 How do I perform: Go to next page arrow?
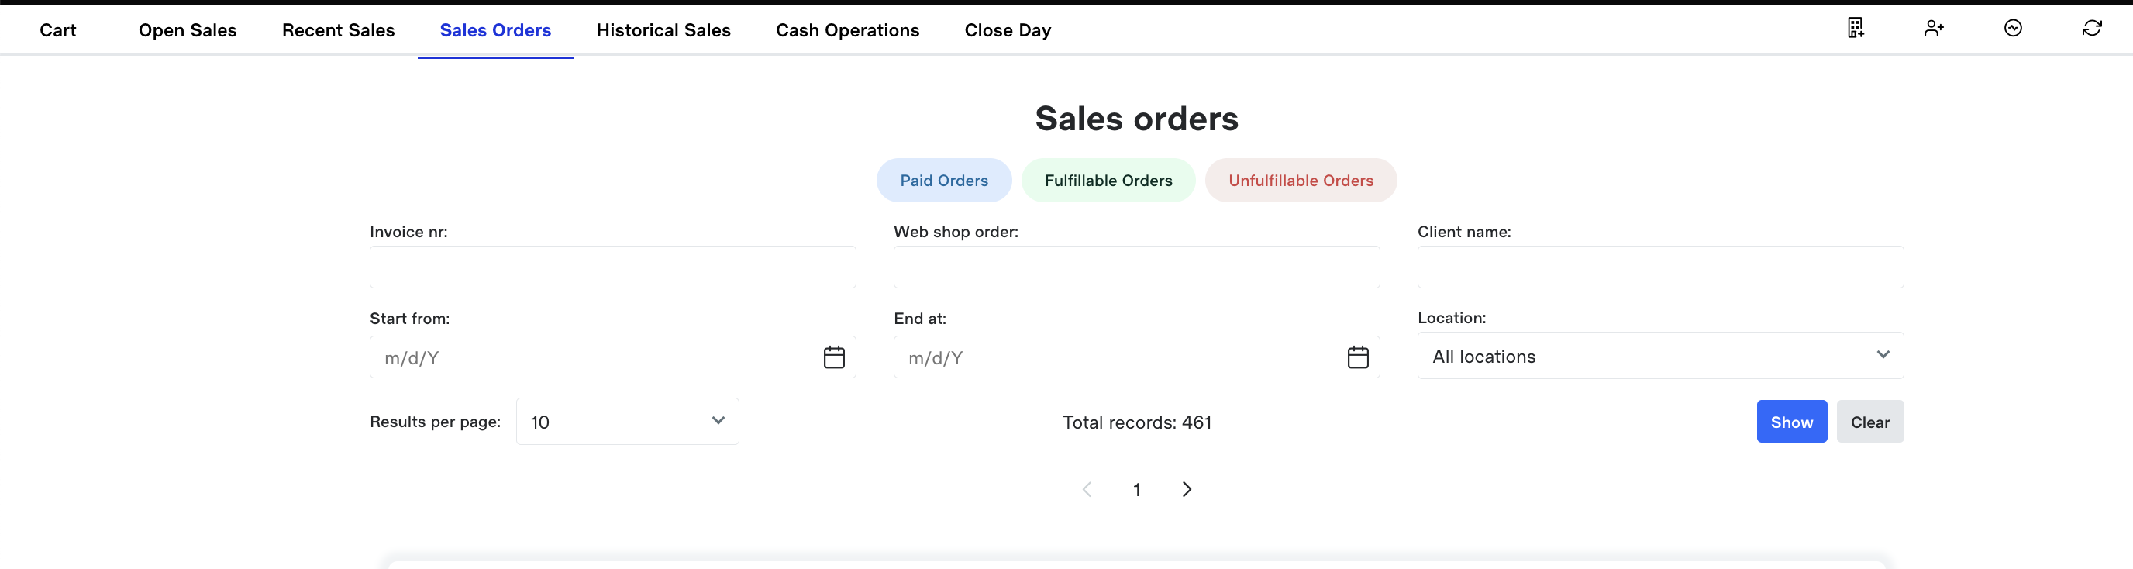tap(1187, 489)
